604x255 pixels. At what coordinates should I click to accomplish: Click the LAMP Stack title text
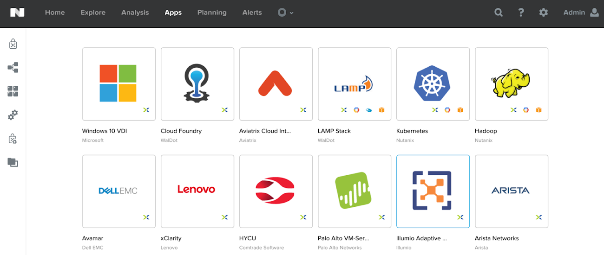tap(334, 131)
